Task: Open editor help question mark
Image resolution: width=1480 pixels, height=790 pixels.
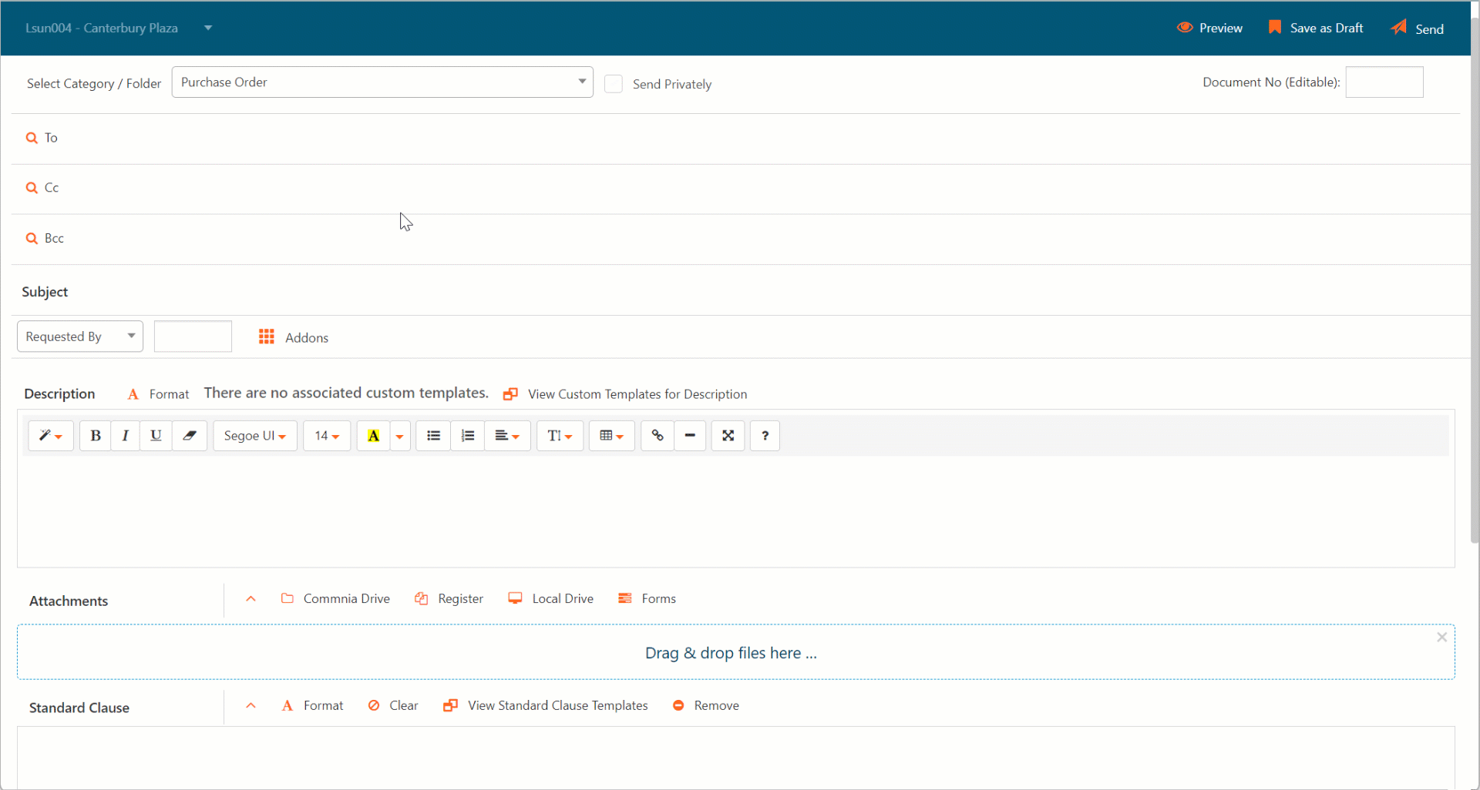Action: [x=765, y=436]
